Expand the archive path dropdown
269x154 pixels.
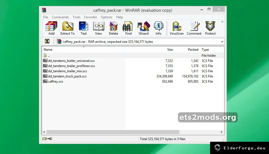(x=222, y=42)
